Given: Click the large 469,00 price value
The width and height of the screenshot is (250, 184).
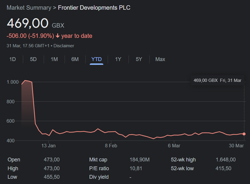Looking at the screenshot, I should click(x=28, y=23).
